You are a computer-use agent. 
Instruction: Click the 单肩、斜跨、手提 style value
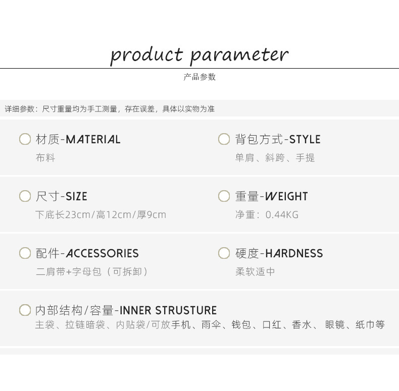point(275,158)
